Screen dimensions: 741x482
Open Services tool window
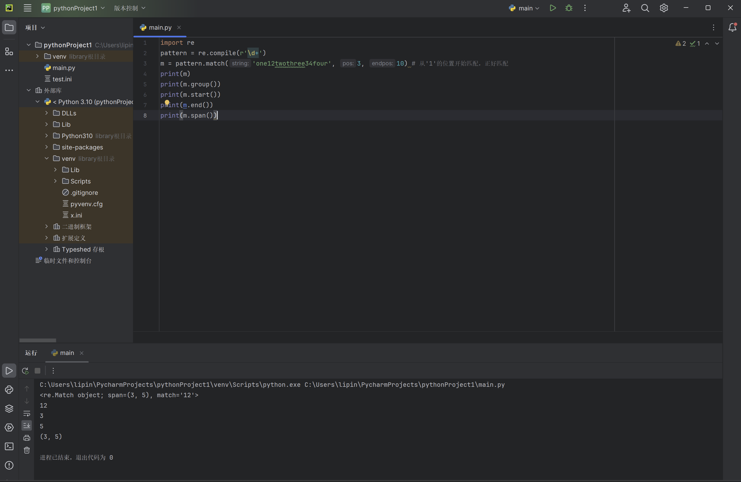9,427
